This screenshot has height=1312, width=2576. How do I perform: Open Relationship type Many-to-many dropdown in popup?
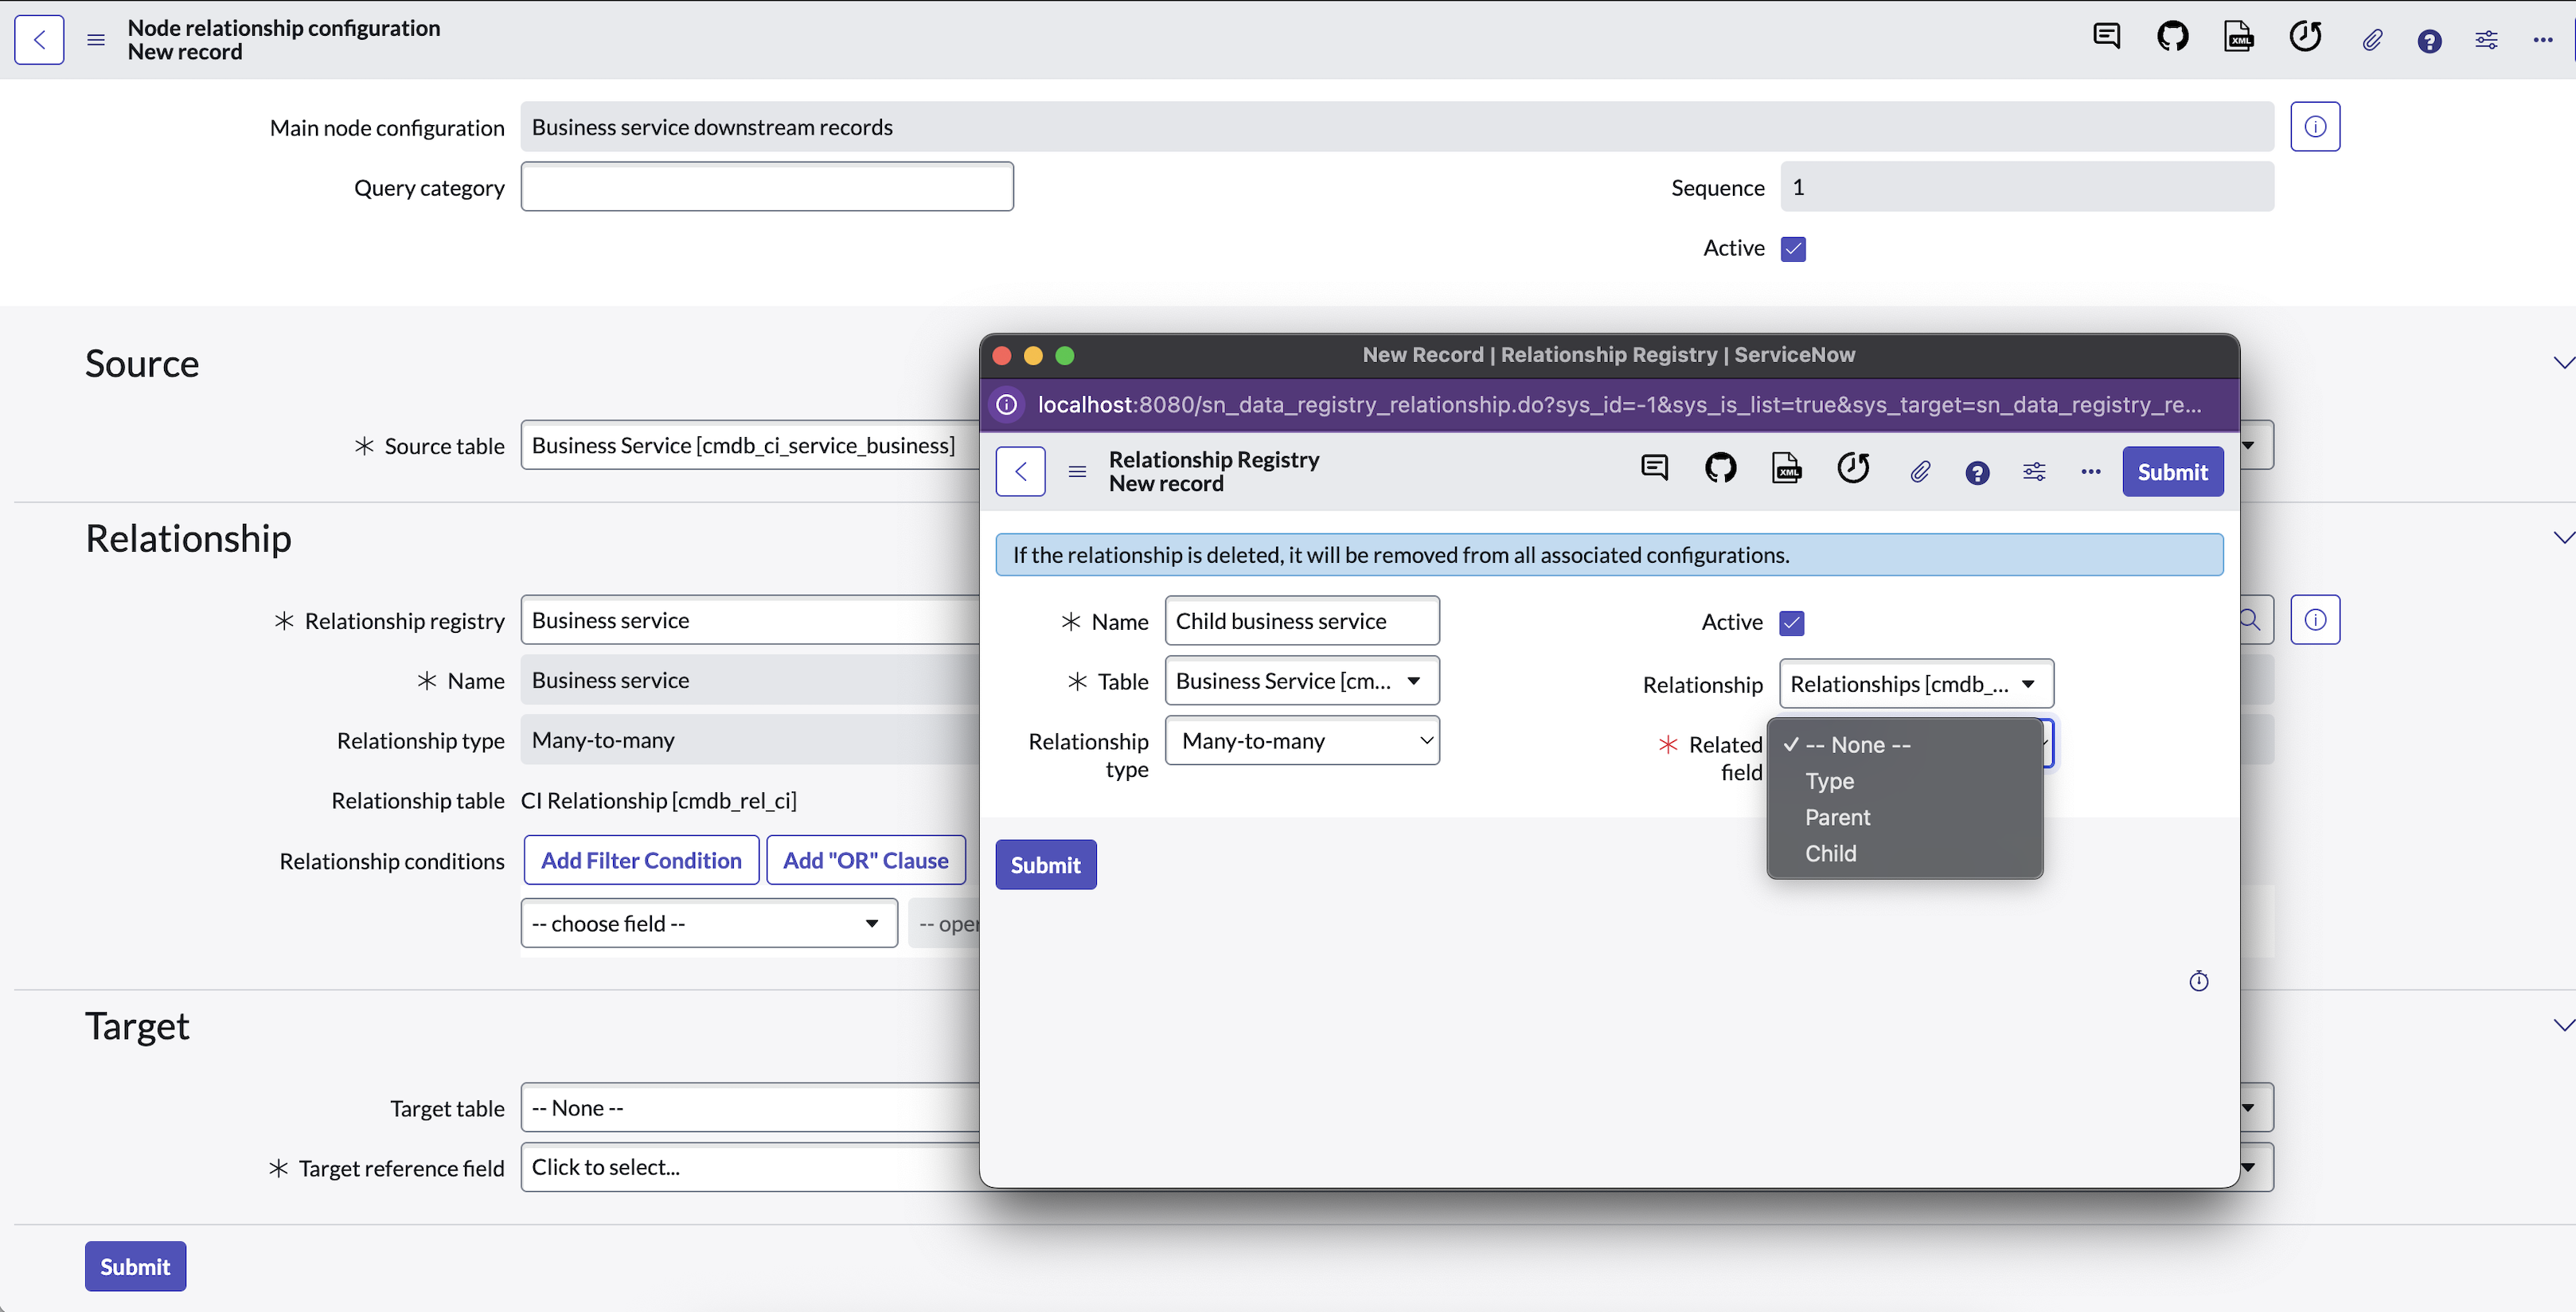pyautogui.click(x=1302, y=741)
